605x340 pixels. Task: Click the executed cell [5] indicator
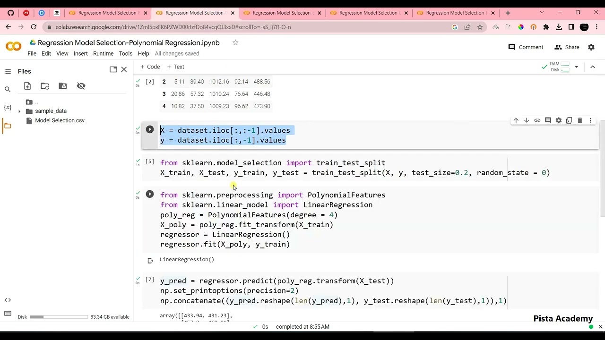tap(150, 162)
